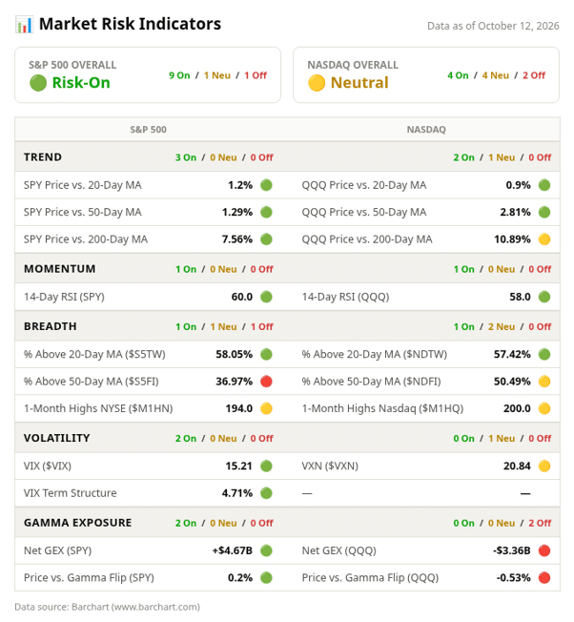The image size is (574, 622).
Task: Click the red dot for Price vs. Gamma Flip (QQQ)
Action: [x=544, y=577]
